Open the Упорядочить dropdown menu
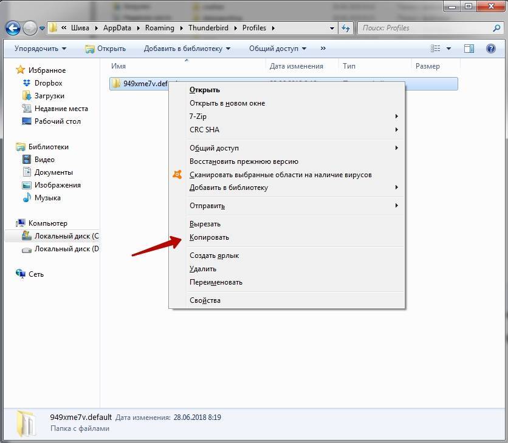 point(40,49)
